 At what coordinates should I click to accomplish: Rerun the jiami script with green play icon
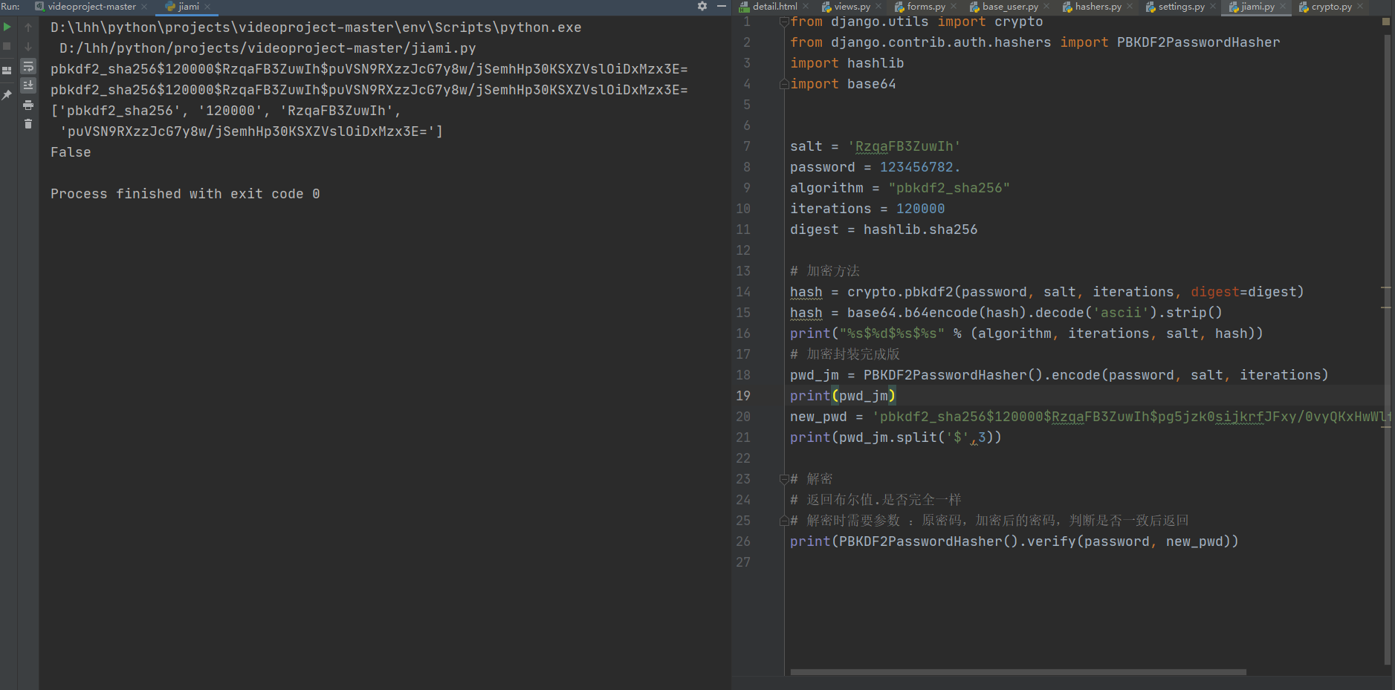7,27
